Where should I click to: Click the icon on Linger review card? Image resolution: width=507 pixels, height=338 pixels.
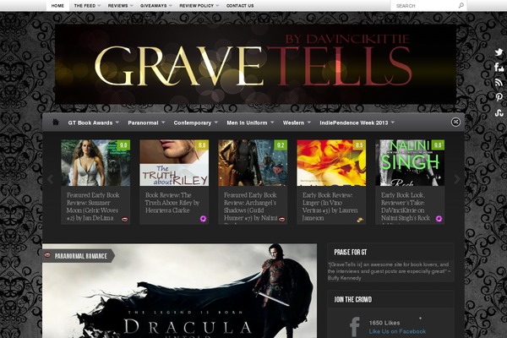360,220
